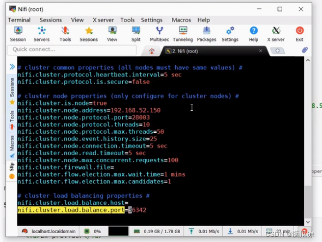Screen dimensions: 322x242
Task: Click the black CPU graph box
Action: pos(118,231)
